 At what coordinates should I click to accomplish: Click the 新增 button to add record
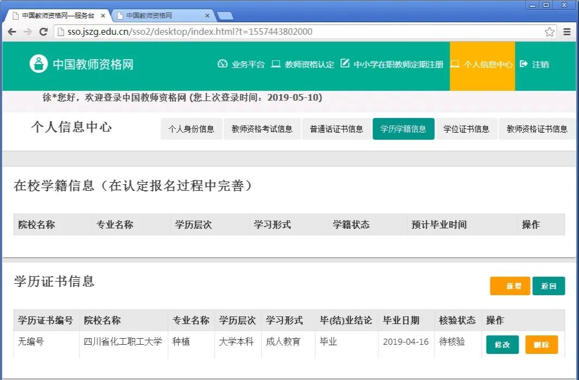510,285
